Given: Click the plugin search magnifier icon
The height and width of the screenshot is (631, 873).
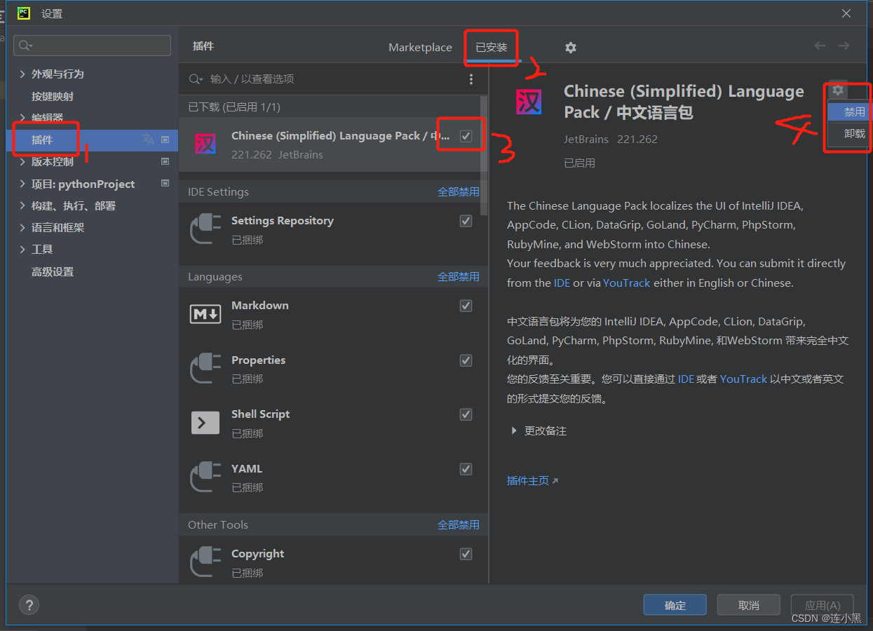Looking at the screenshot, I should [195, 79].
